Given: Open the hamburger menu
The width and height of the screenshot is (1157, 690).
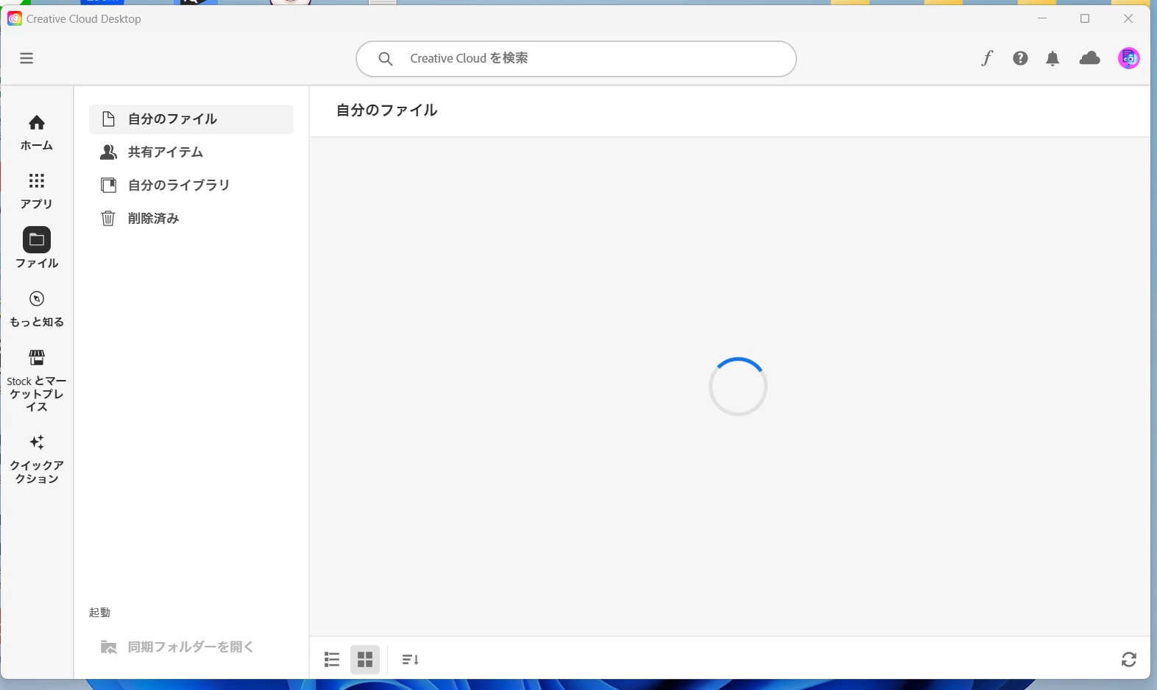Looking at the screenshot, I should pos(26,58).
